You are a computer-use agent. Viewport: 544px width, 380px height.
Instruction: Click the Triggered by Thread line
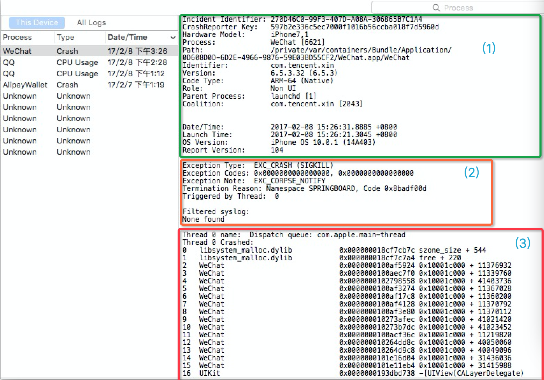(x=231, y=196)
